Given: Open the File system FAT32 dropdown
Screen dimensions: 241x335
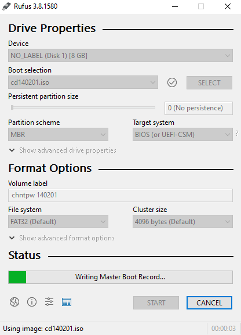Looking at the screenshot, I should [59, 222].
